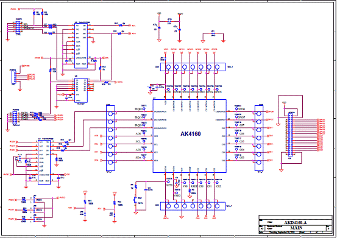Click the CS7 test point on right side

click(x=236, y=125)
